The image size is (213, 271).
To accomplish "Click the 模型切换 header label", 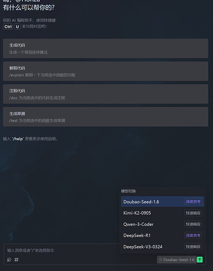I will [128, 191].
